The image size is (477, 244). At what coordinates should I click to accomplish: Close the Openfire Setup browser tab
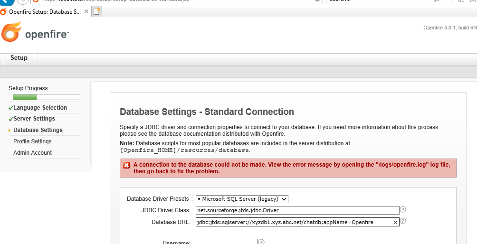pyautogui.click(x=86, y=11)
